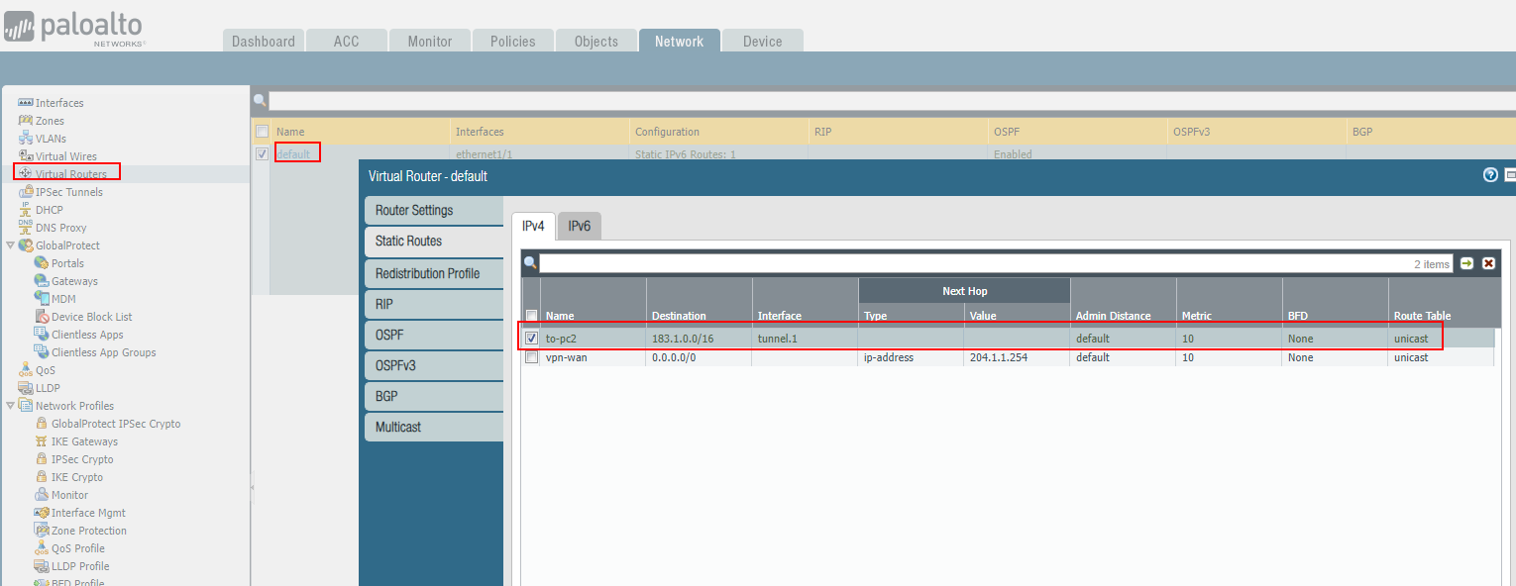The height and width of the screenshot is (586, 1516).
Task: Open the QoS sidebar icon
Action: point(26,370)
